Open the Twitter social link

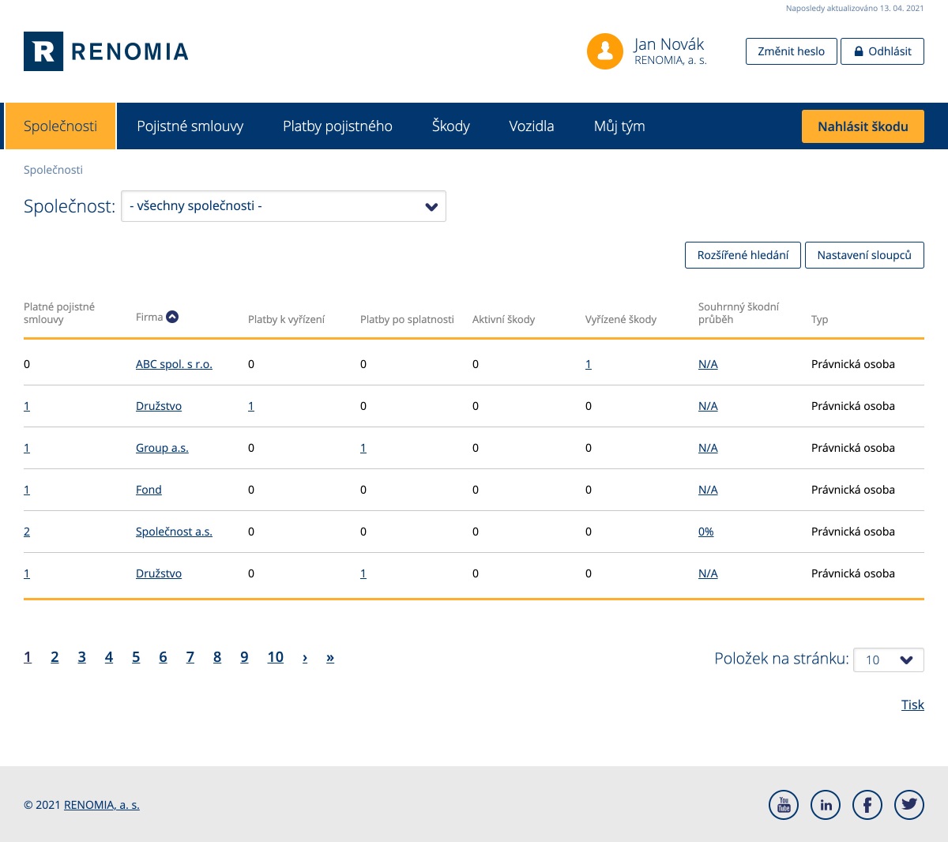coord(909,805)
